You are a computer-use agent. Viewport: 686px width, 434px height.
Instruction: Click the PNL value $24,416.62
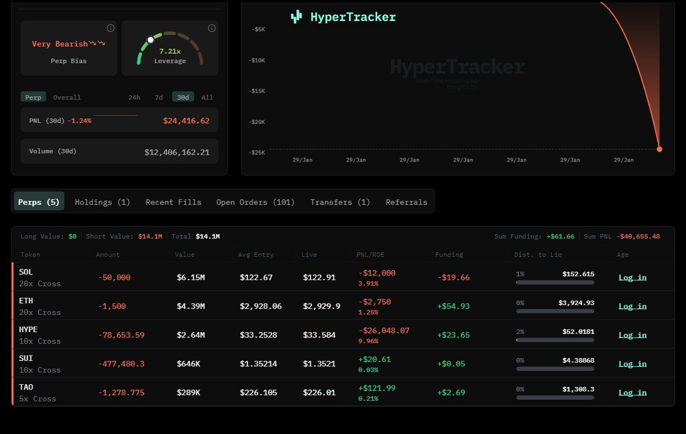pyautogui.click(x=186, y=121)
